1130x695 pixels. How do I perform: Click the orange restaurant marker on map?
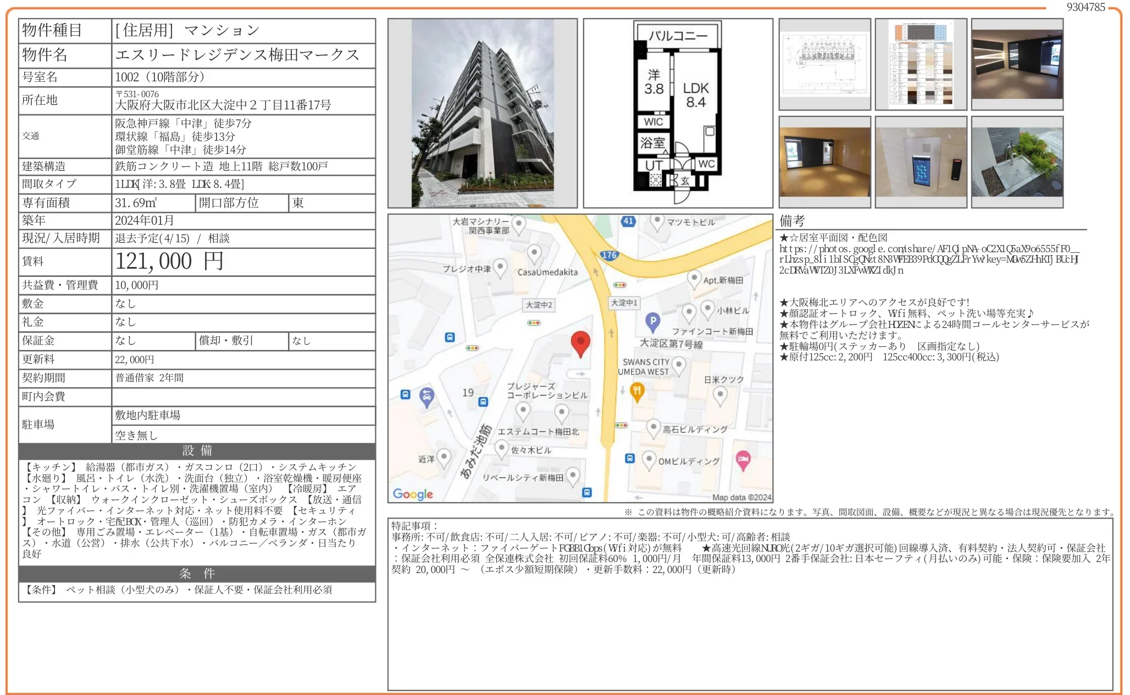coord(636,391)
